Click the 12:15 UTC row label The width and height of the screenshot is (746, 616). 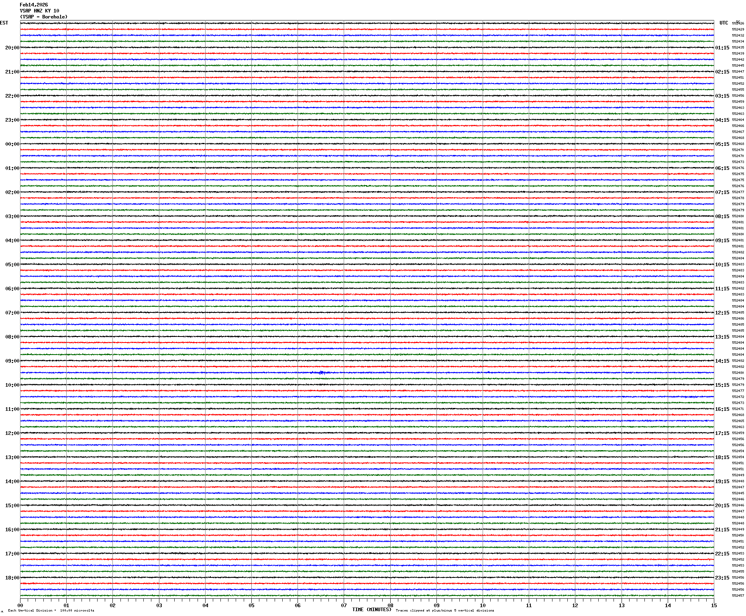722,313
